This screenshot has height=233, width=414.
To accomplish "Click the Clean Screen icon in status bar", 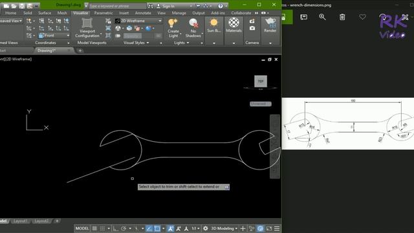I will [x=269, y=228].
